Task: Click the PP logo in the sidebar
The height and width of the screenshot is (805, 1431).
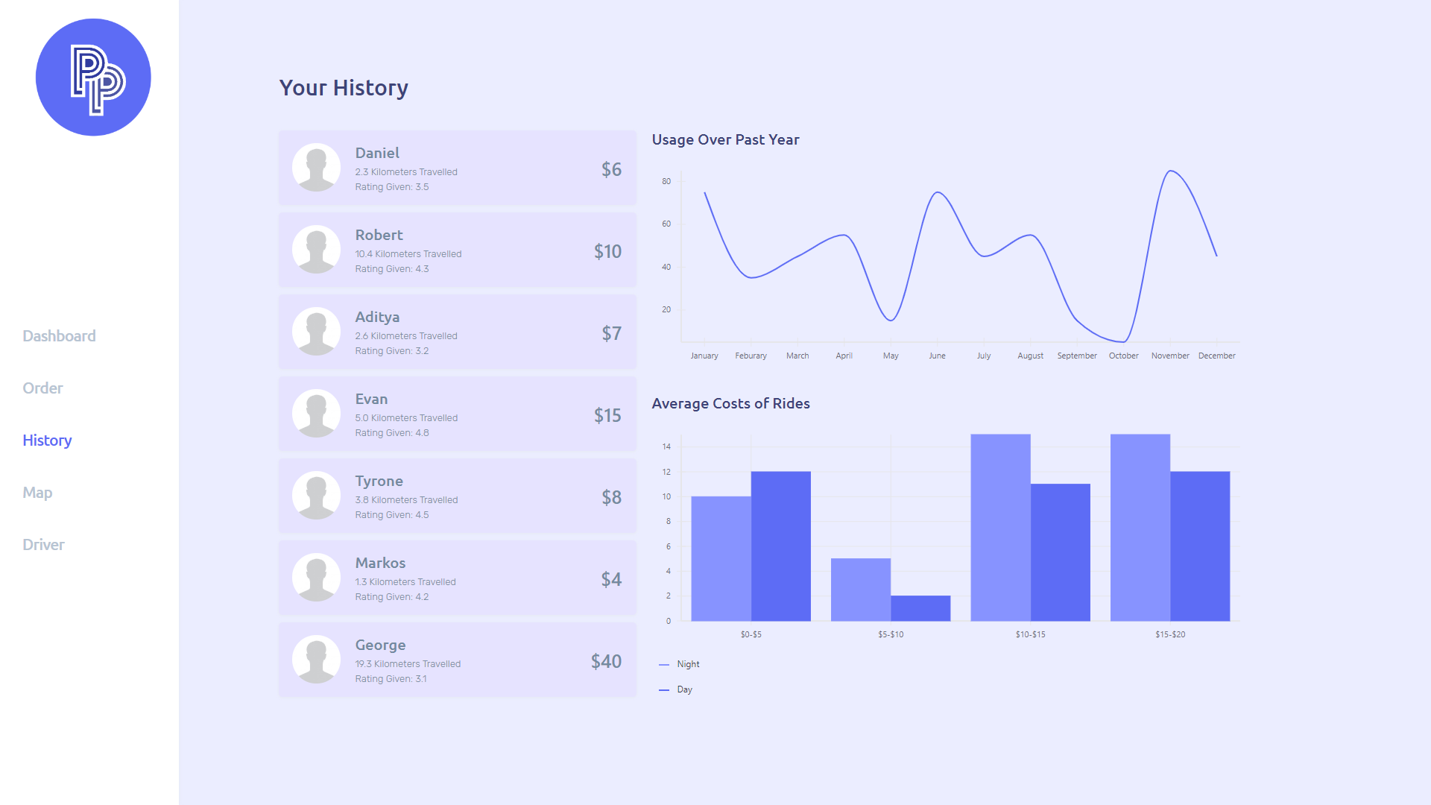Action: [x=93, y=78]
